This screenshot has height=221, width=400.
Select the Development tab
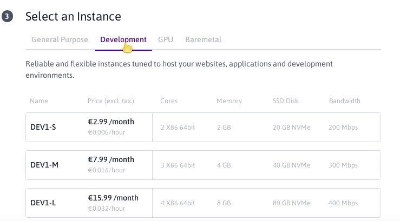click(x=123, y=39)
